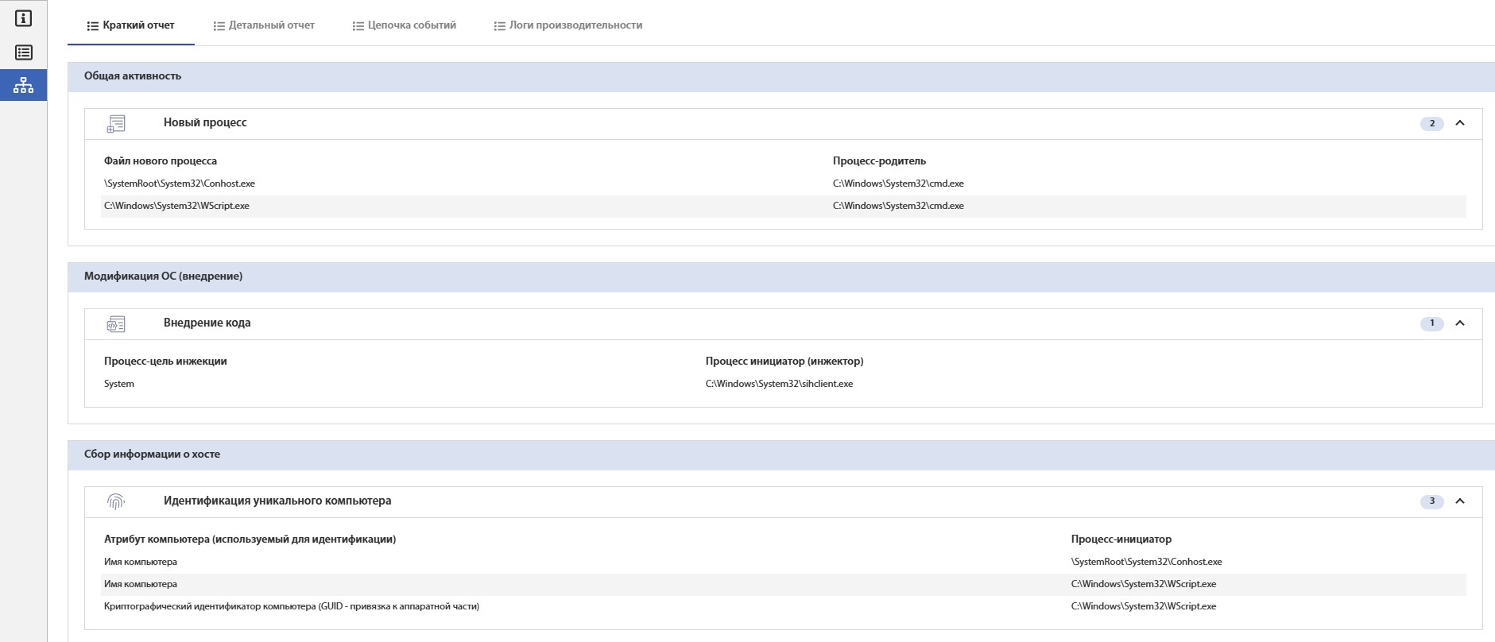
Task: Select the Краткий отчет tab
Action: [x=131, y=25]
